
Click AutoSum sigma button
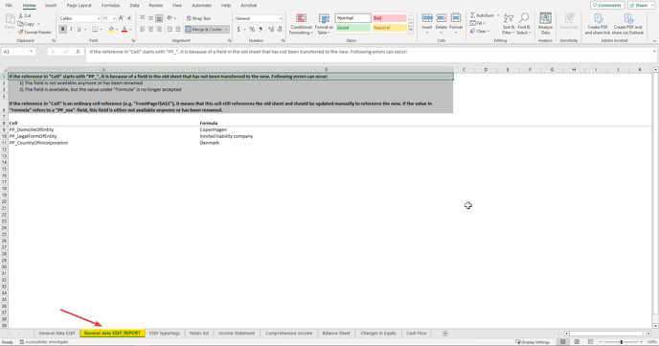(x=482, y=15)
